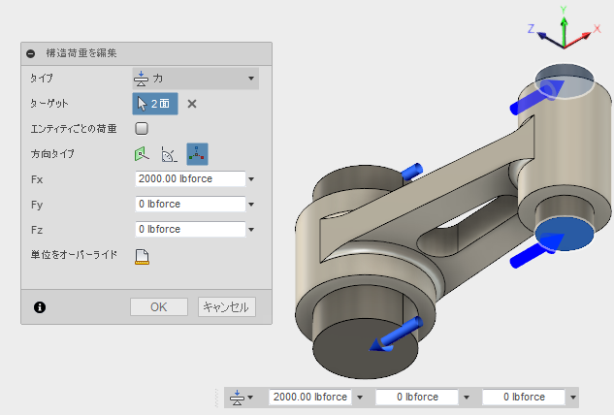Open the Fy value dropdown arrow
Image resolution: width=614 pixels, height=415 pixels.
click(251, 205)
